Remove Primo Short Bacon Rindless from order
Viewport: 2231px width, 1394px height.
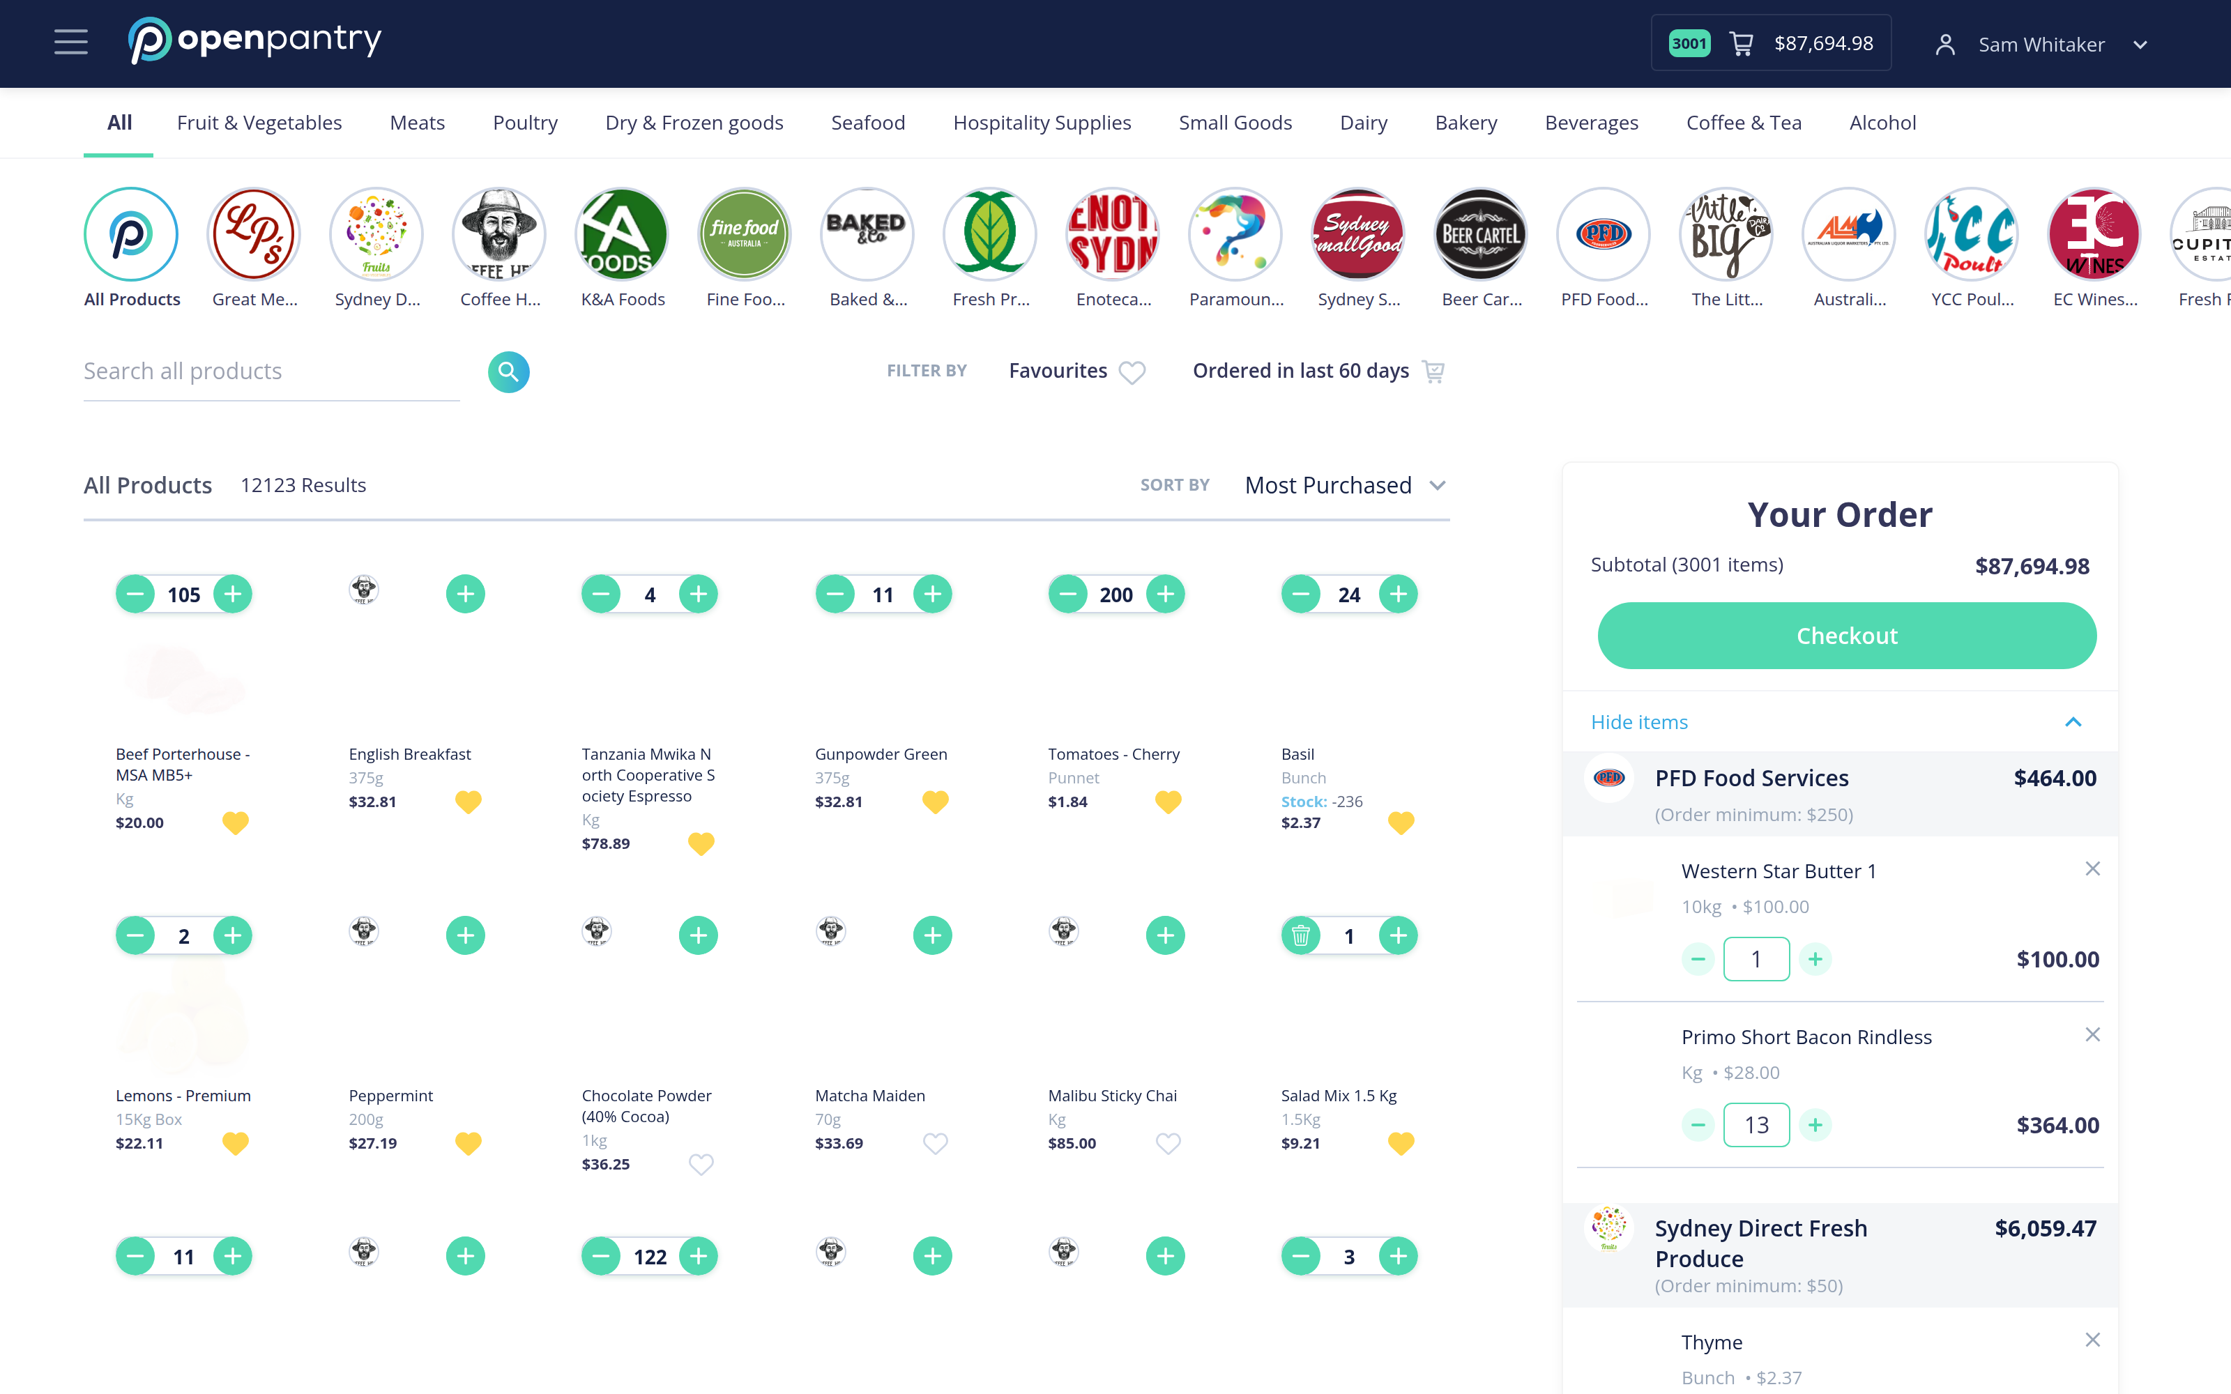click(2093, 1034)
